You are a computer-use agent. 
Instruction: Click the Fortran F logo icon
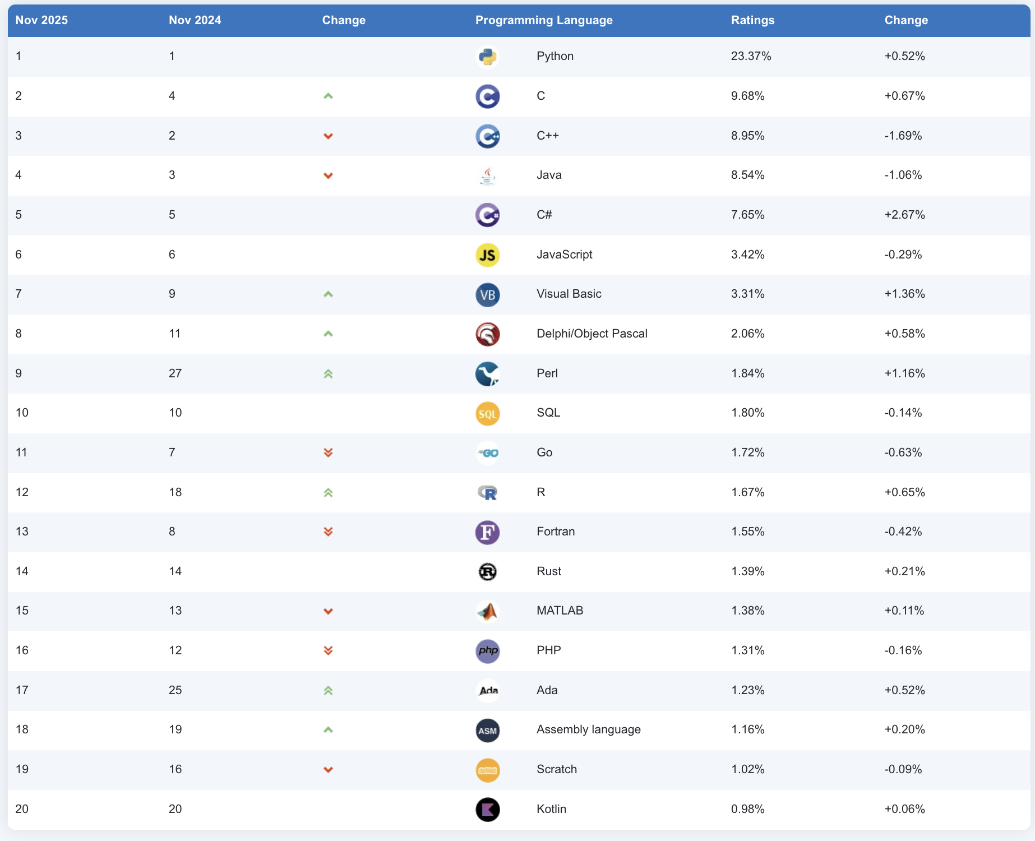[x=487, y=532]
